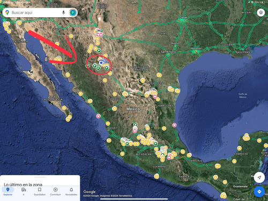Select the Explorar tab
The image size is (268, 201).
tap(8, 191)
